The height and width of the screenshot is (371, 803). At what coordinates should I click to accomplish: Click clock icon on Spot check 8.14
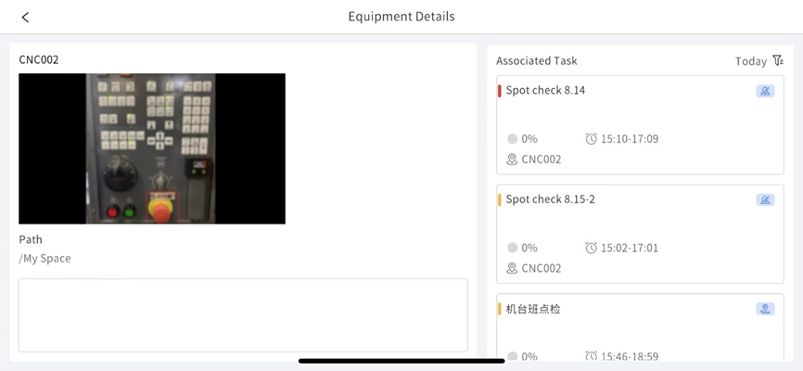click(x=592, y=139)
